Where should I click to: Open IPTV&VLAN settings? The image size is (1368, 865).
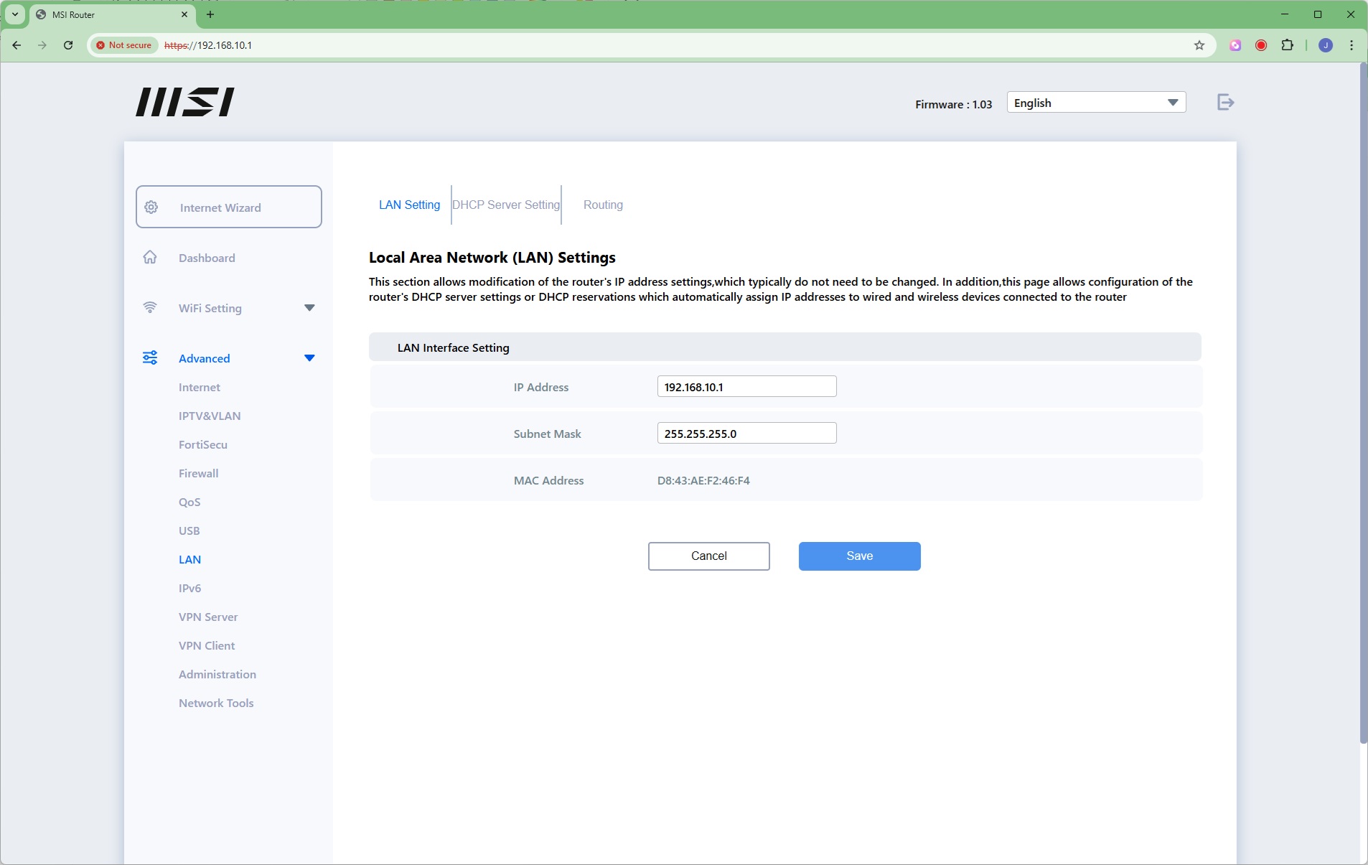[x=210, y=416]
